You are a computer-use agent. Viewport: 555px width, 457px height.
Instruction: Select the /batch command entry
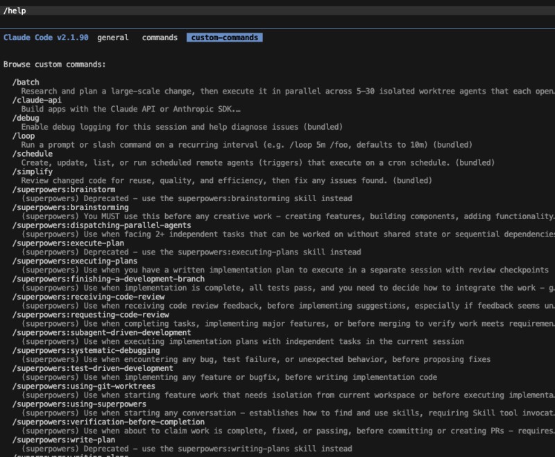pos(26,83)
